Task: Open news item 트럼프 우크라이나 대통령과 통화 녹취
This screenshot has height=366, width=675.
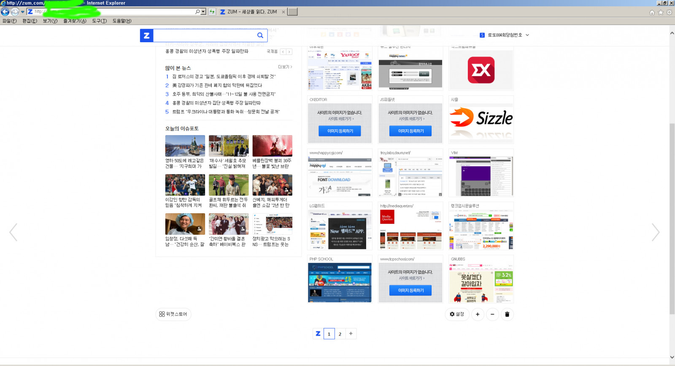Action: tap(226, 112)
